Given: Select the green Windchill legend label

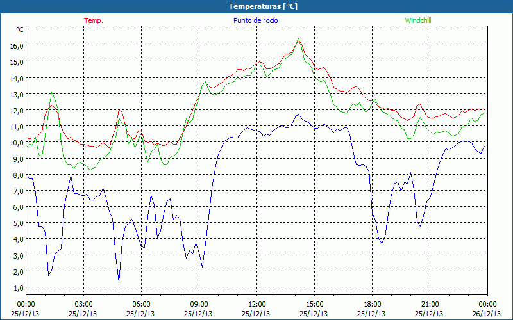Looking at the screenshot, I should [x=418, y=20].
